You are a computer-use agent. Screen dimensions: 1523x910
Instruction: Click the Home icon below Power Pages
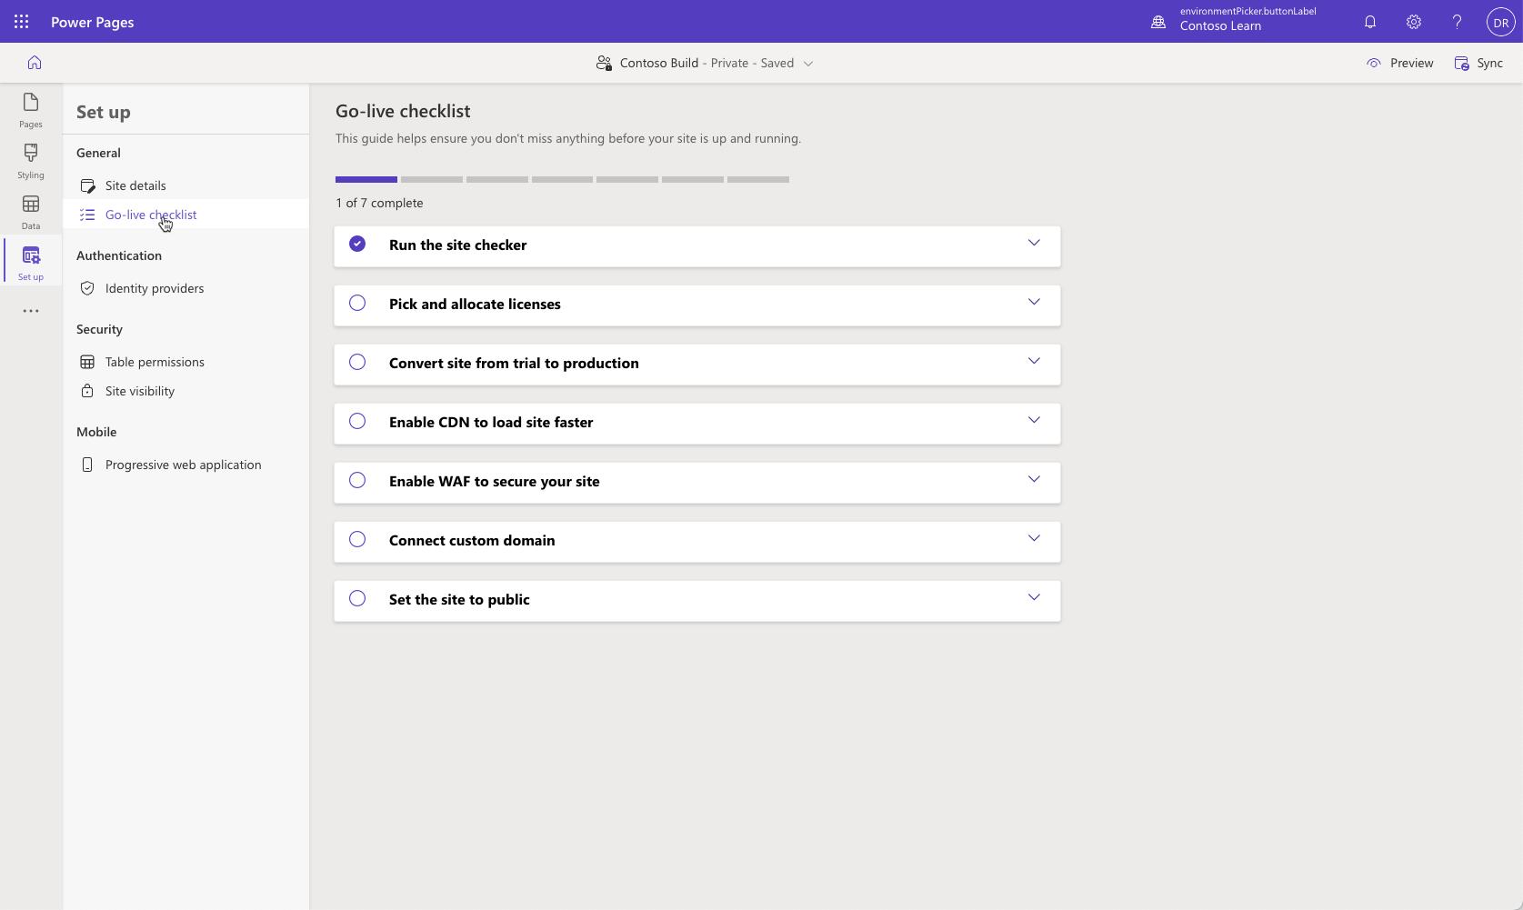click(34, 62)
